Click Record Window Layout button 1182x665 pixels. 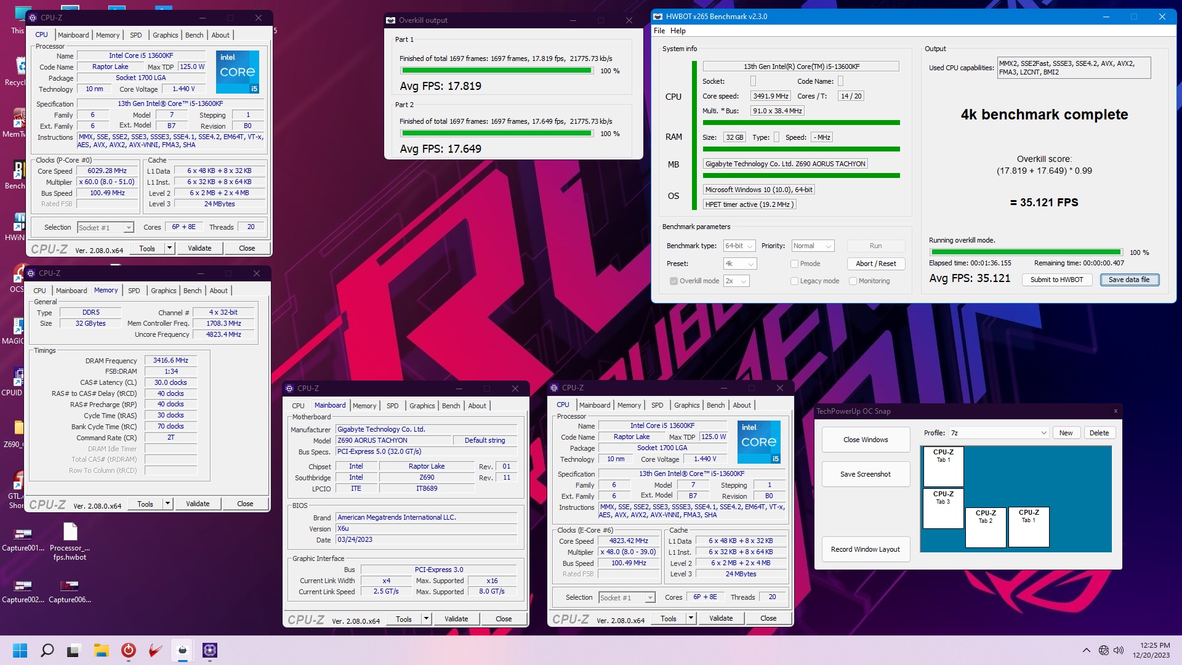[866, 549]
